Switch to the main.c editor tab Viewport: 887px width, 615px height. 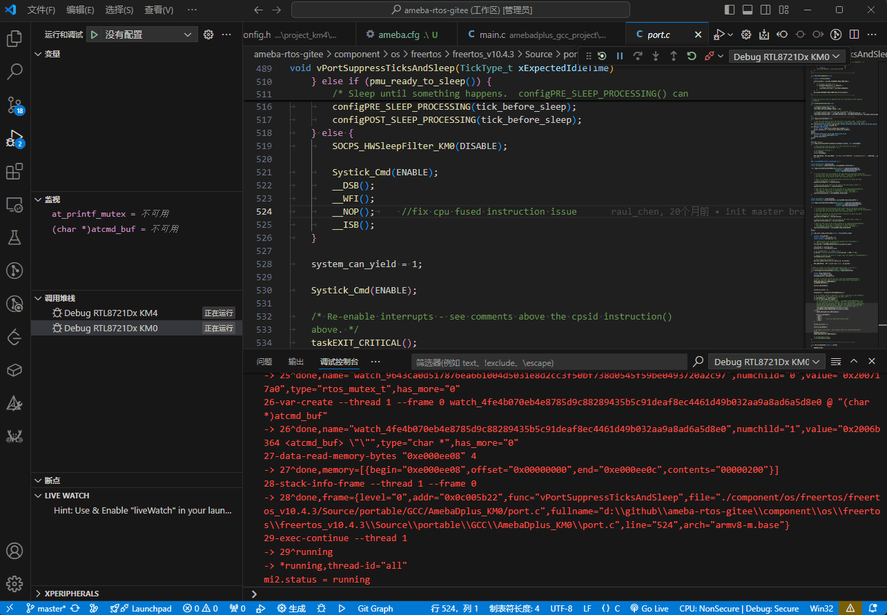click(x=492, y=35)
